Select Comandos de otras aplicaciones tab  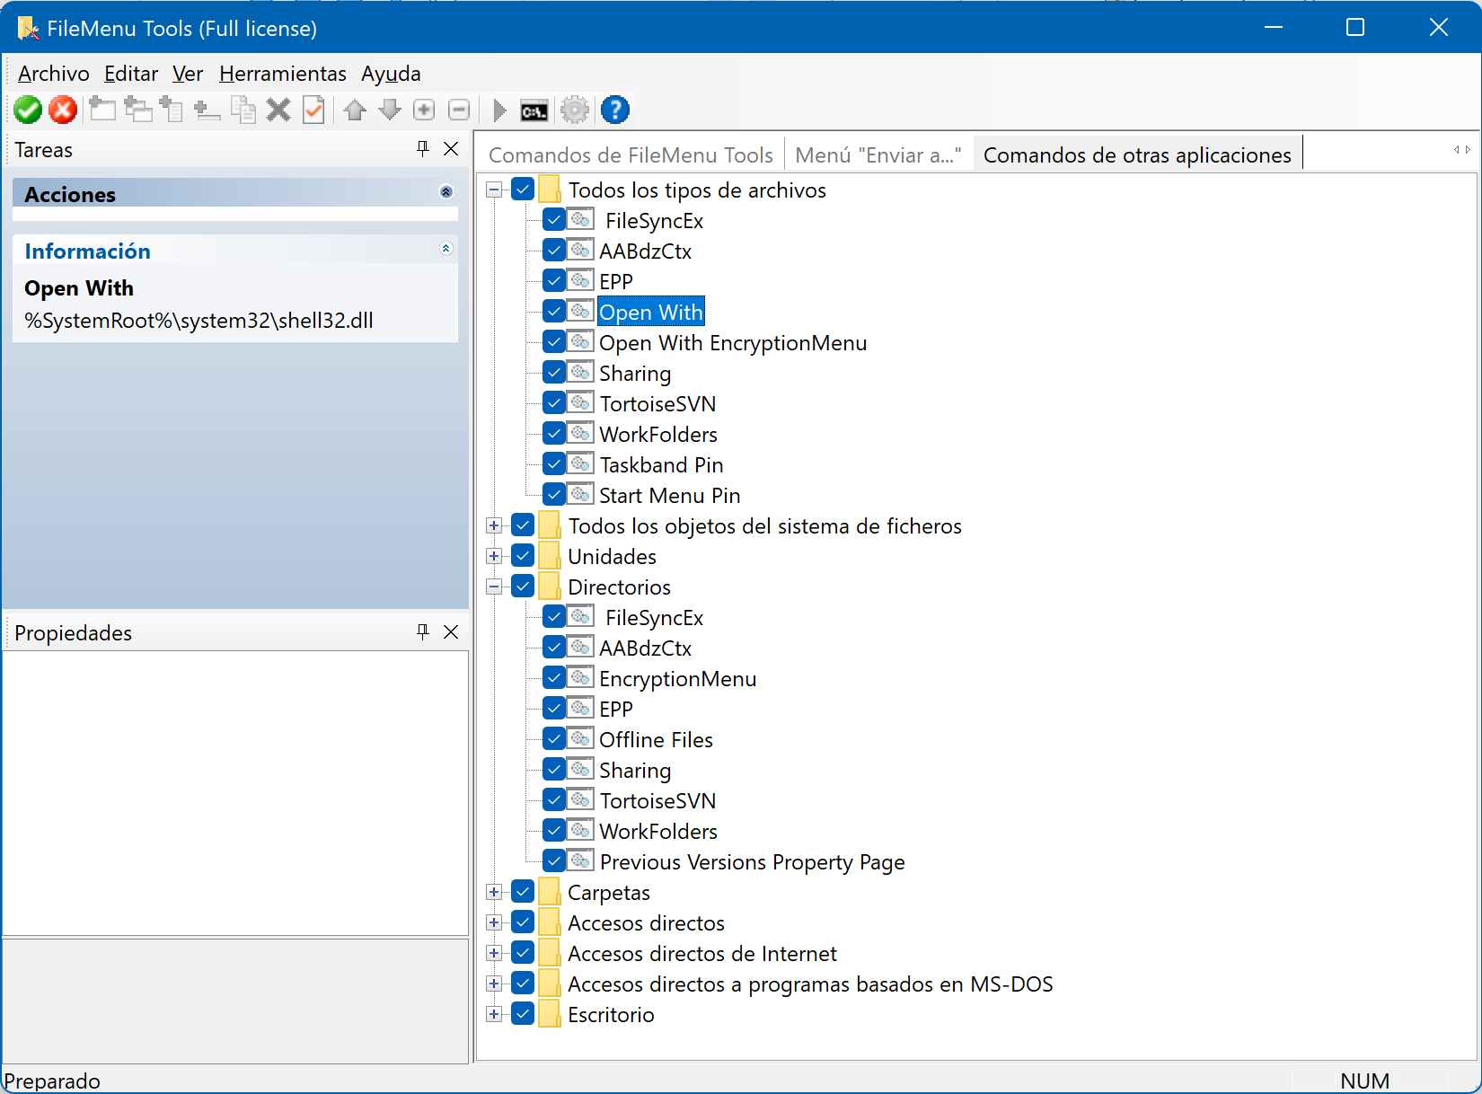[1137, 154]
